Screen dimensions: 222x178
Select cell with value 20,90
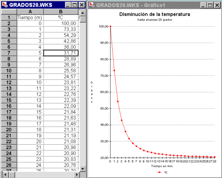pos(61,153)
